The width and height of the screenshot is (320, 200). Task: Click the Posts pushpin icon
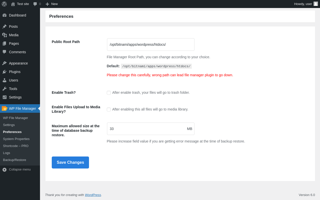click(x=4, y=26)
